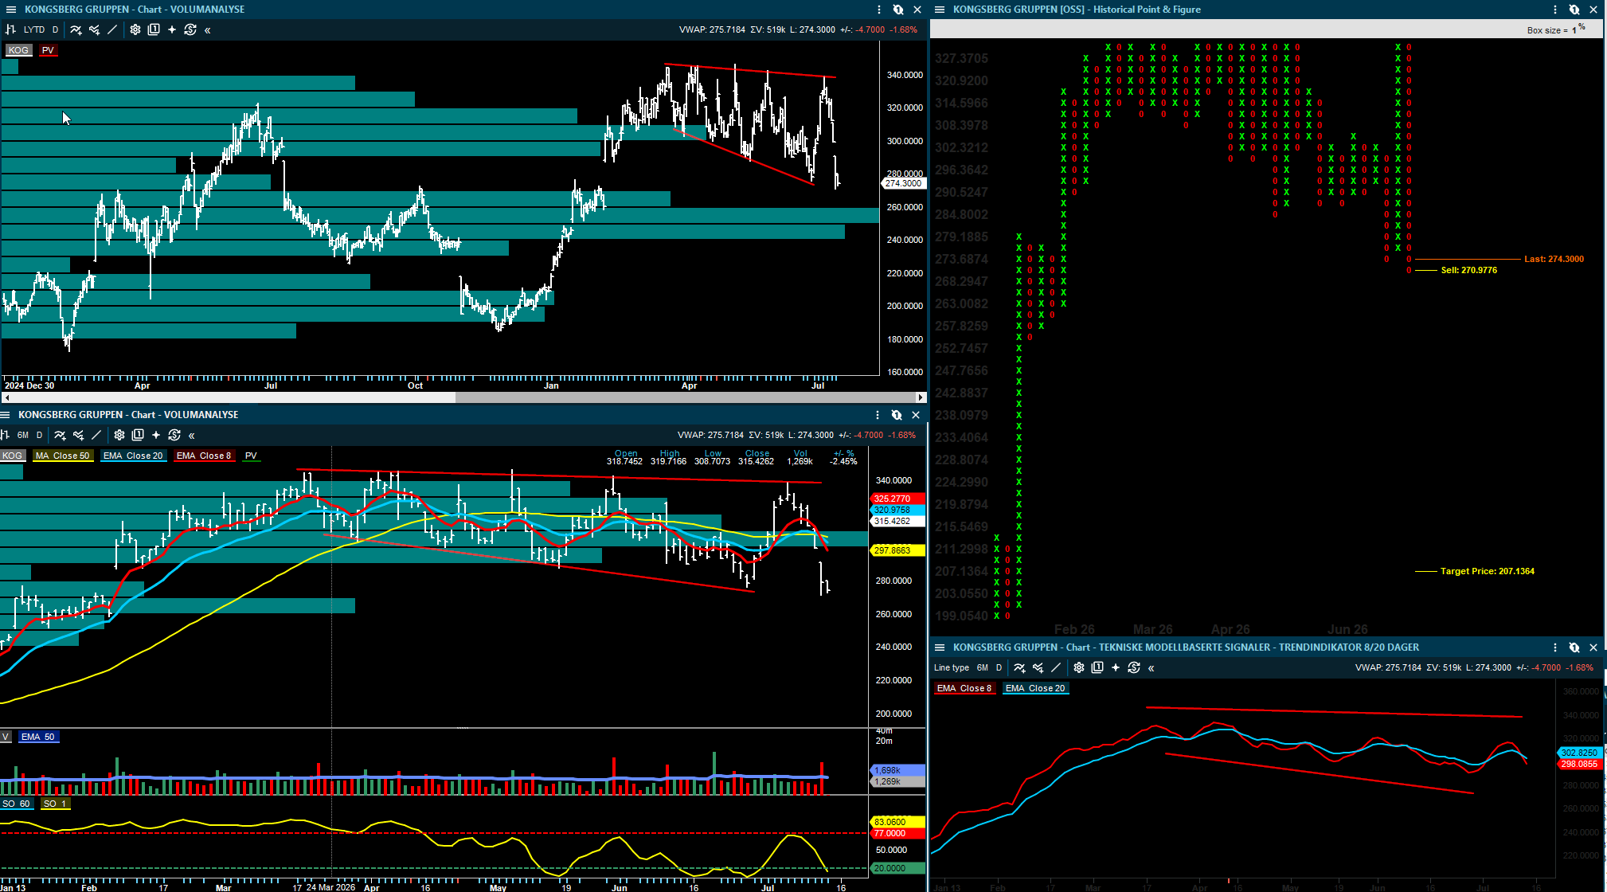Collapse toolbar chevrons in top Volumanalyse chart
Screen dimensions: 1607x892
[x=208, y=30]
